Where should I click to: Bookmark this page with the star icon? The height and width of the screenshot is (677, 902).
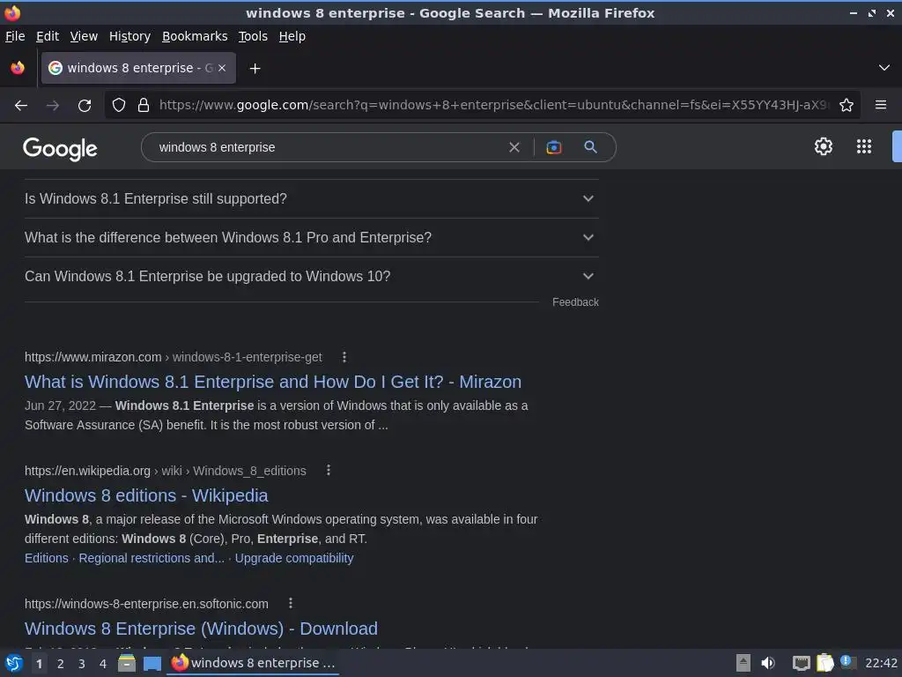pyautogui.click(x=847, y=106)
